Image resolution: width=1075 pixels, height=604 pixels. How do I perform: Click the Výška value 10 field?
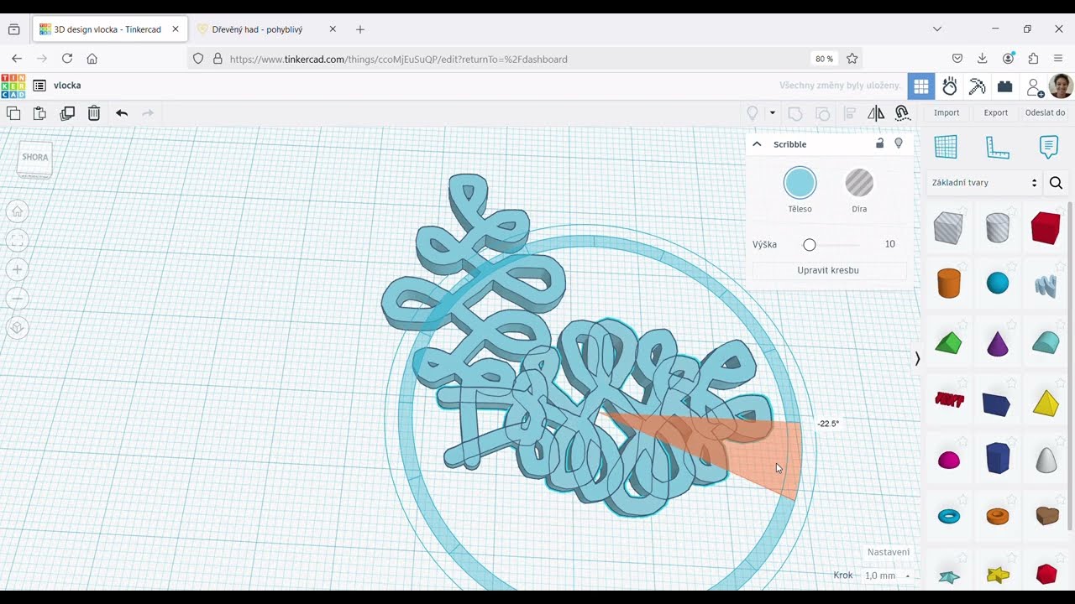889,244
